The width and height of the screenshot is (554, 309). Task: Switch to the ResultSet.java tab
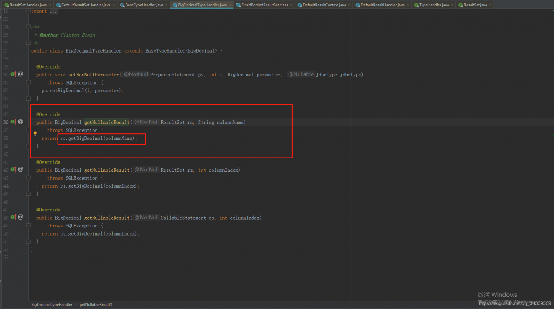pyautogui.click(x=475, y=5)
